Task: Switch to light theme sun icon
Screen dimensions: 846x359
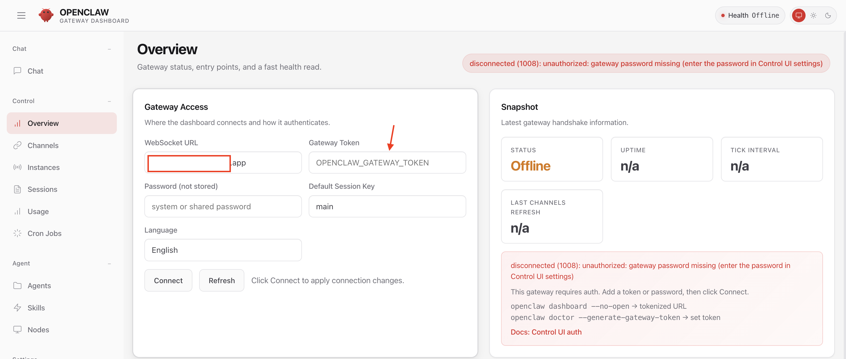Action: coord(813,15)
